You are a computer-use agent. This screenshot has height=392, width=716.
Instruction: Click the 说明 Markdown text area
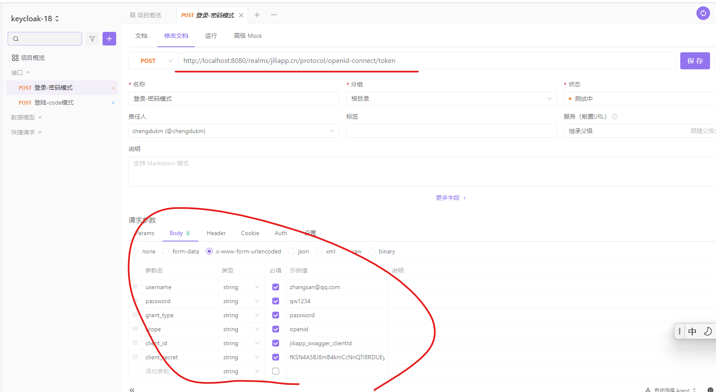coord(422,171)
